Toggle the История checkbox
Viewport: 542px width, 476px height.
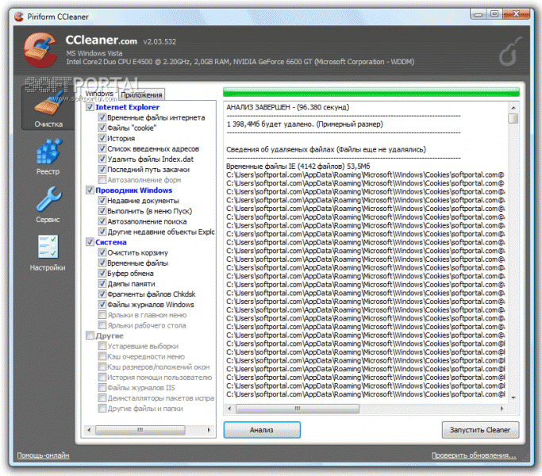click(102, 138)
